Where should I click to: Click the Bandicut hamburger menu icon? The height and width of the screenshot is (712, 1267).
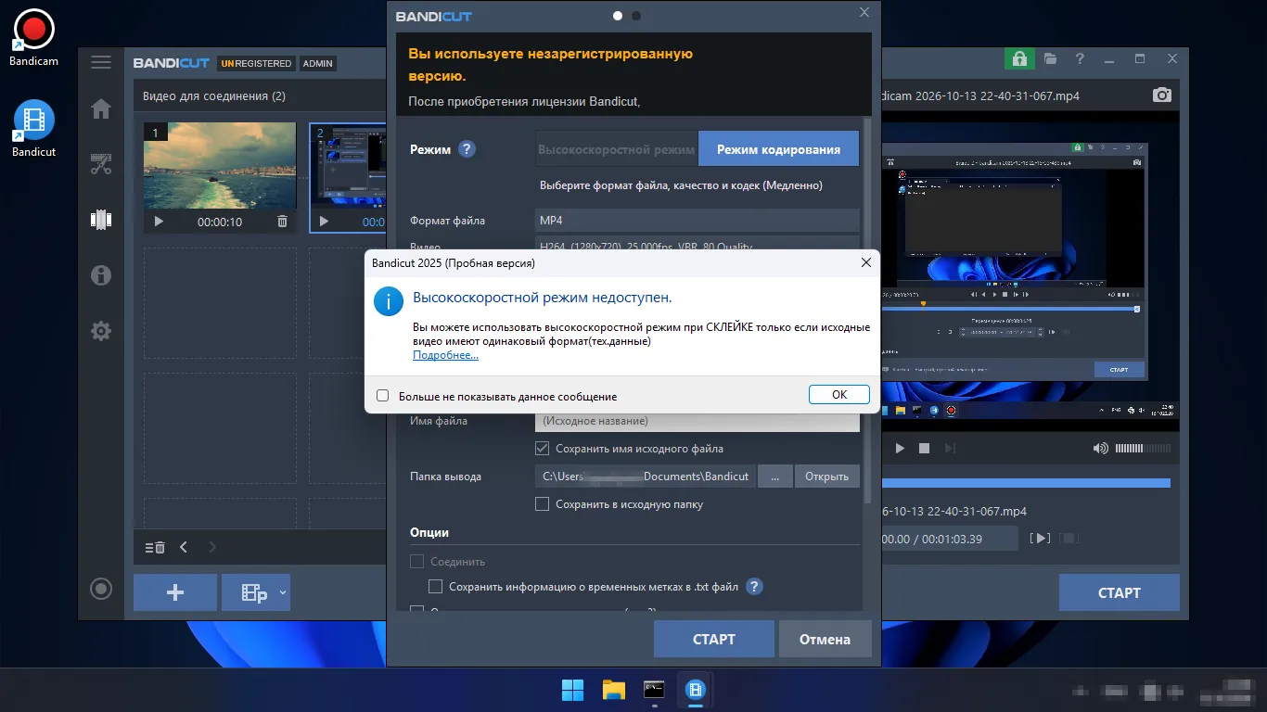(101, 62)
